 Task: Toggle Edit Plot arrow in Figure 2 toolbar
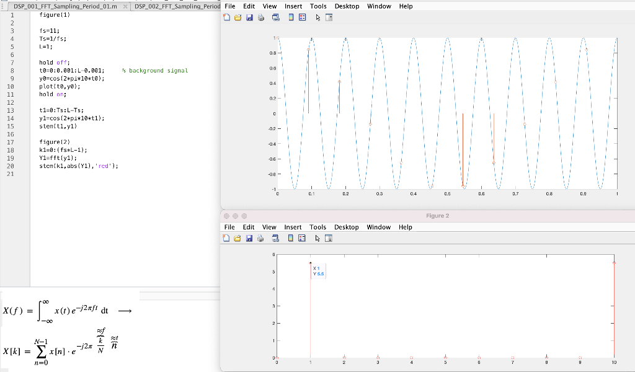[317, 239]
